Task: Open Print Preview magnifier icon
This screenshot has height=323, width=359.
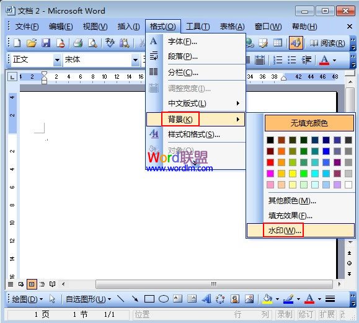Action: tap(92, 43)
